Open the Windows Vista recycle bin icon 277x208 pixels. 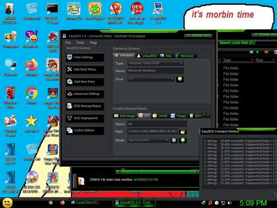(10, 97)
